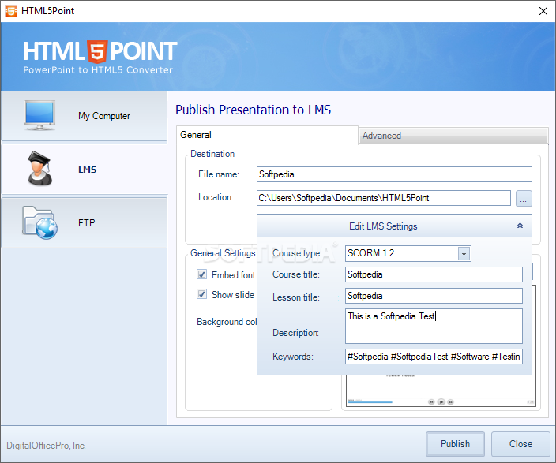Click the FTP folder globe icon
The width and height of the screenshot is (556, 463).
[x=40, y=222]
